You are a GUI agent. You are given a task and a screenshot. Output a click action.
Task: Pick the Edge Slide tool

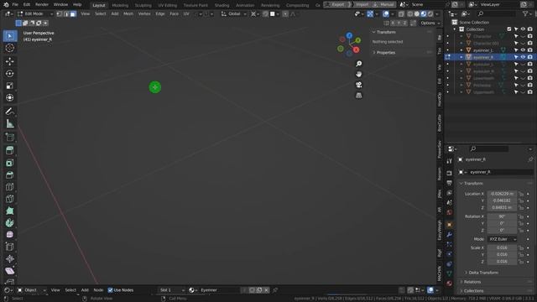pyautogui.click(x=10, y=247)
